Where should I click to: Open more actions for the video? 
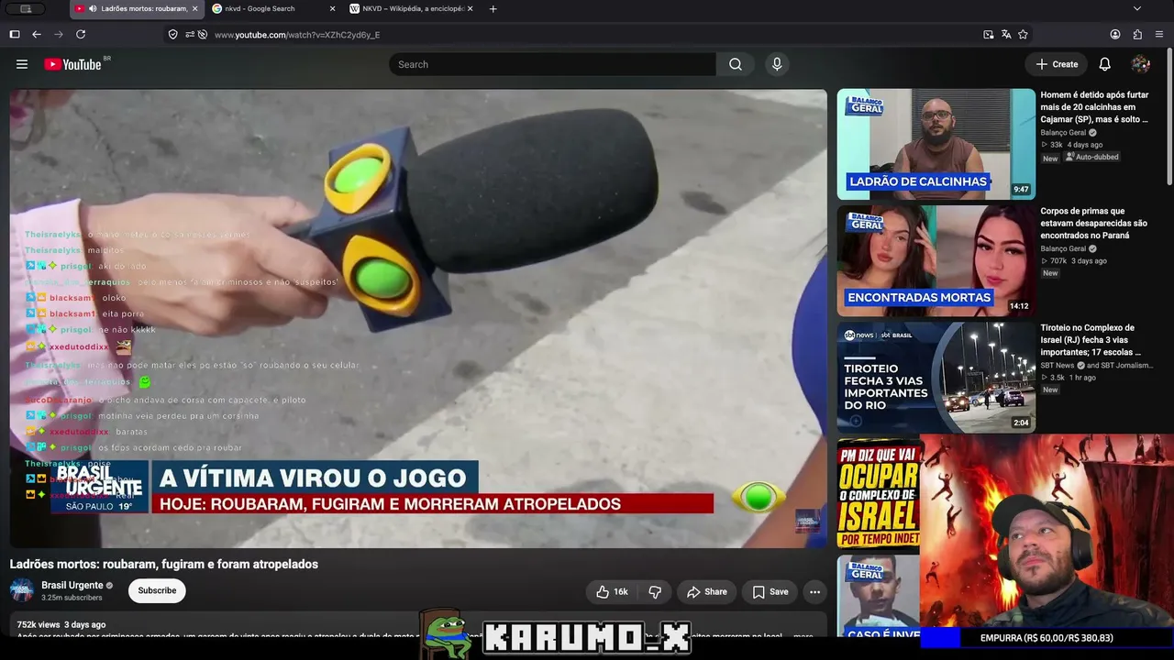814,592
